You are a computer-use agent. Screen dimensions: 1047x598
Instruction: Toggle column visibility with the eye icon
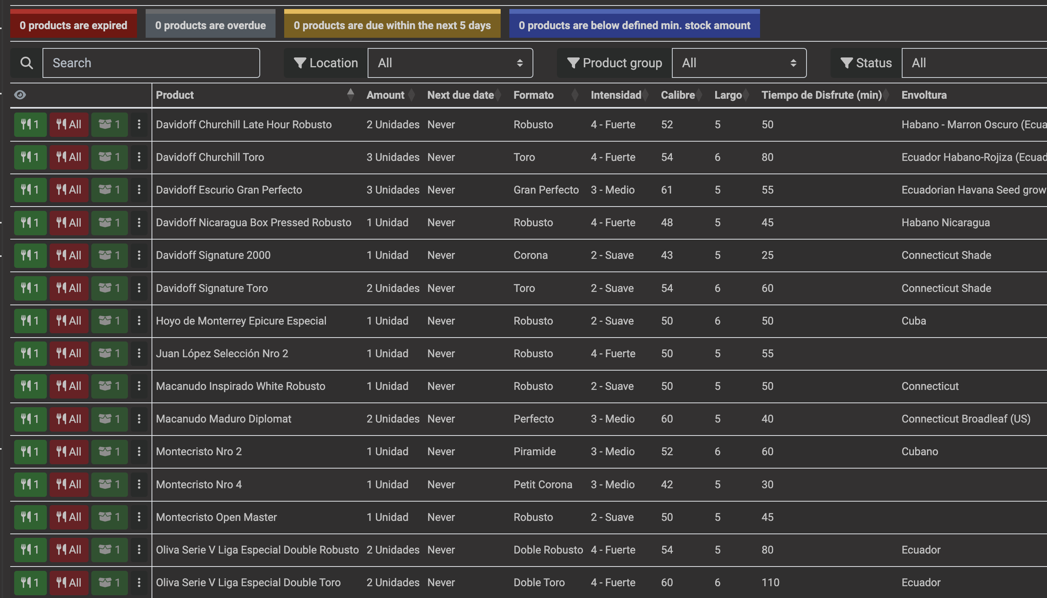tap(20, 95)
